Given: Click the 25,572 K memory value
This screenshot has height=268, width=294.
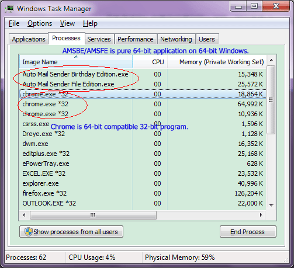Looking at the screenshot, I should (250, 84).
